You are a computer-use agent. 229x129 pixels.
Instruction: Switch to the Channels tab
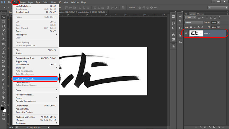pos(200,14)
